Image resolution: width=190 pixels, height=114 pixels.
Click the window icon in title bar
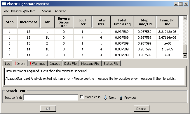(4, 4)
